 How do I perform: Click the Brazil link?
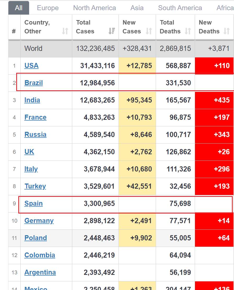(x=34, y=83)
